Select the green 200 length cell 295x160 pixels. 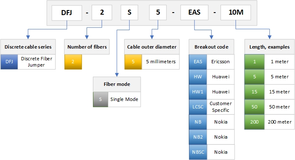[254, 122]
